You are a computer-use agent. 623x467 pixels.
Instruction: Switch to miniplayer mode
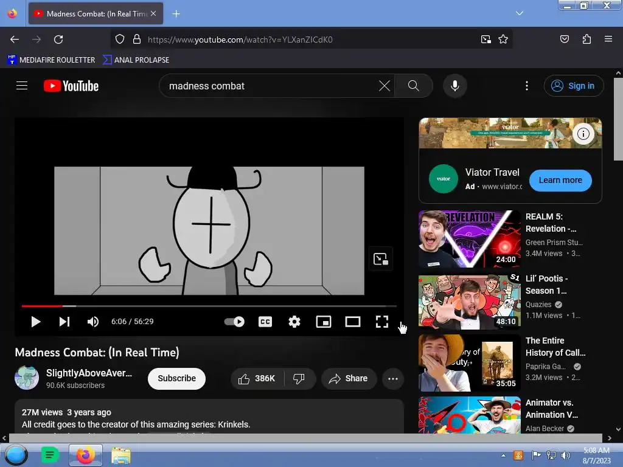tap(324, 322)
